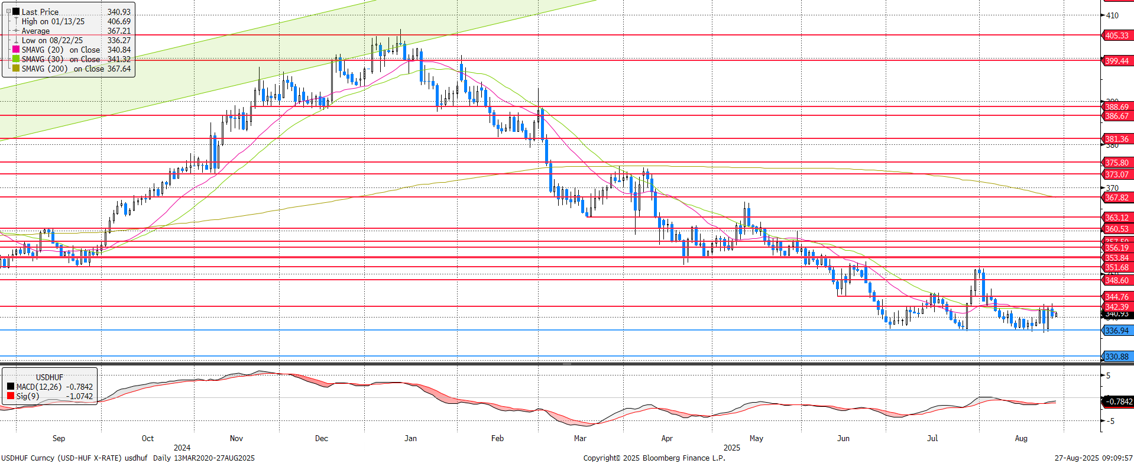Click the red Sig(9) legend swatch
The width and height of the screenshot is (1134, 463).
(x=11, y=396)
